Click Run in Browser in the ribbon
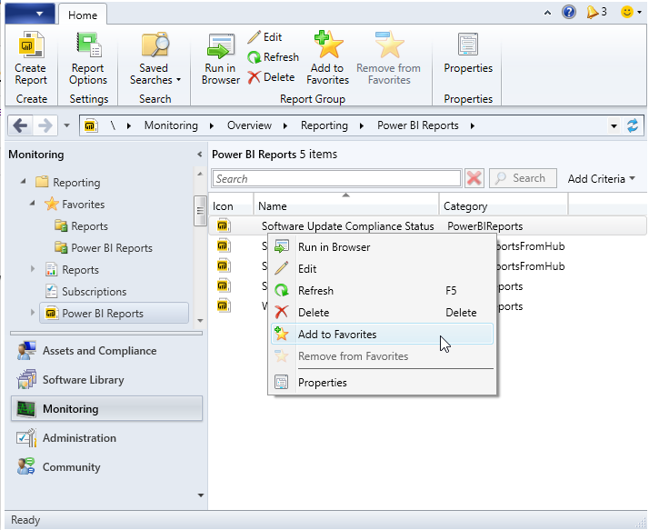The image size is (649, 530). [x=221, y=58]
